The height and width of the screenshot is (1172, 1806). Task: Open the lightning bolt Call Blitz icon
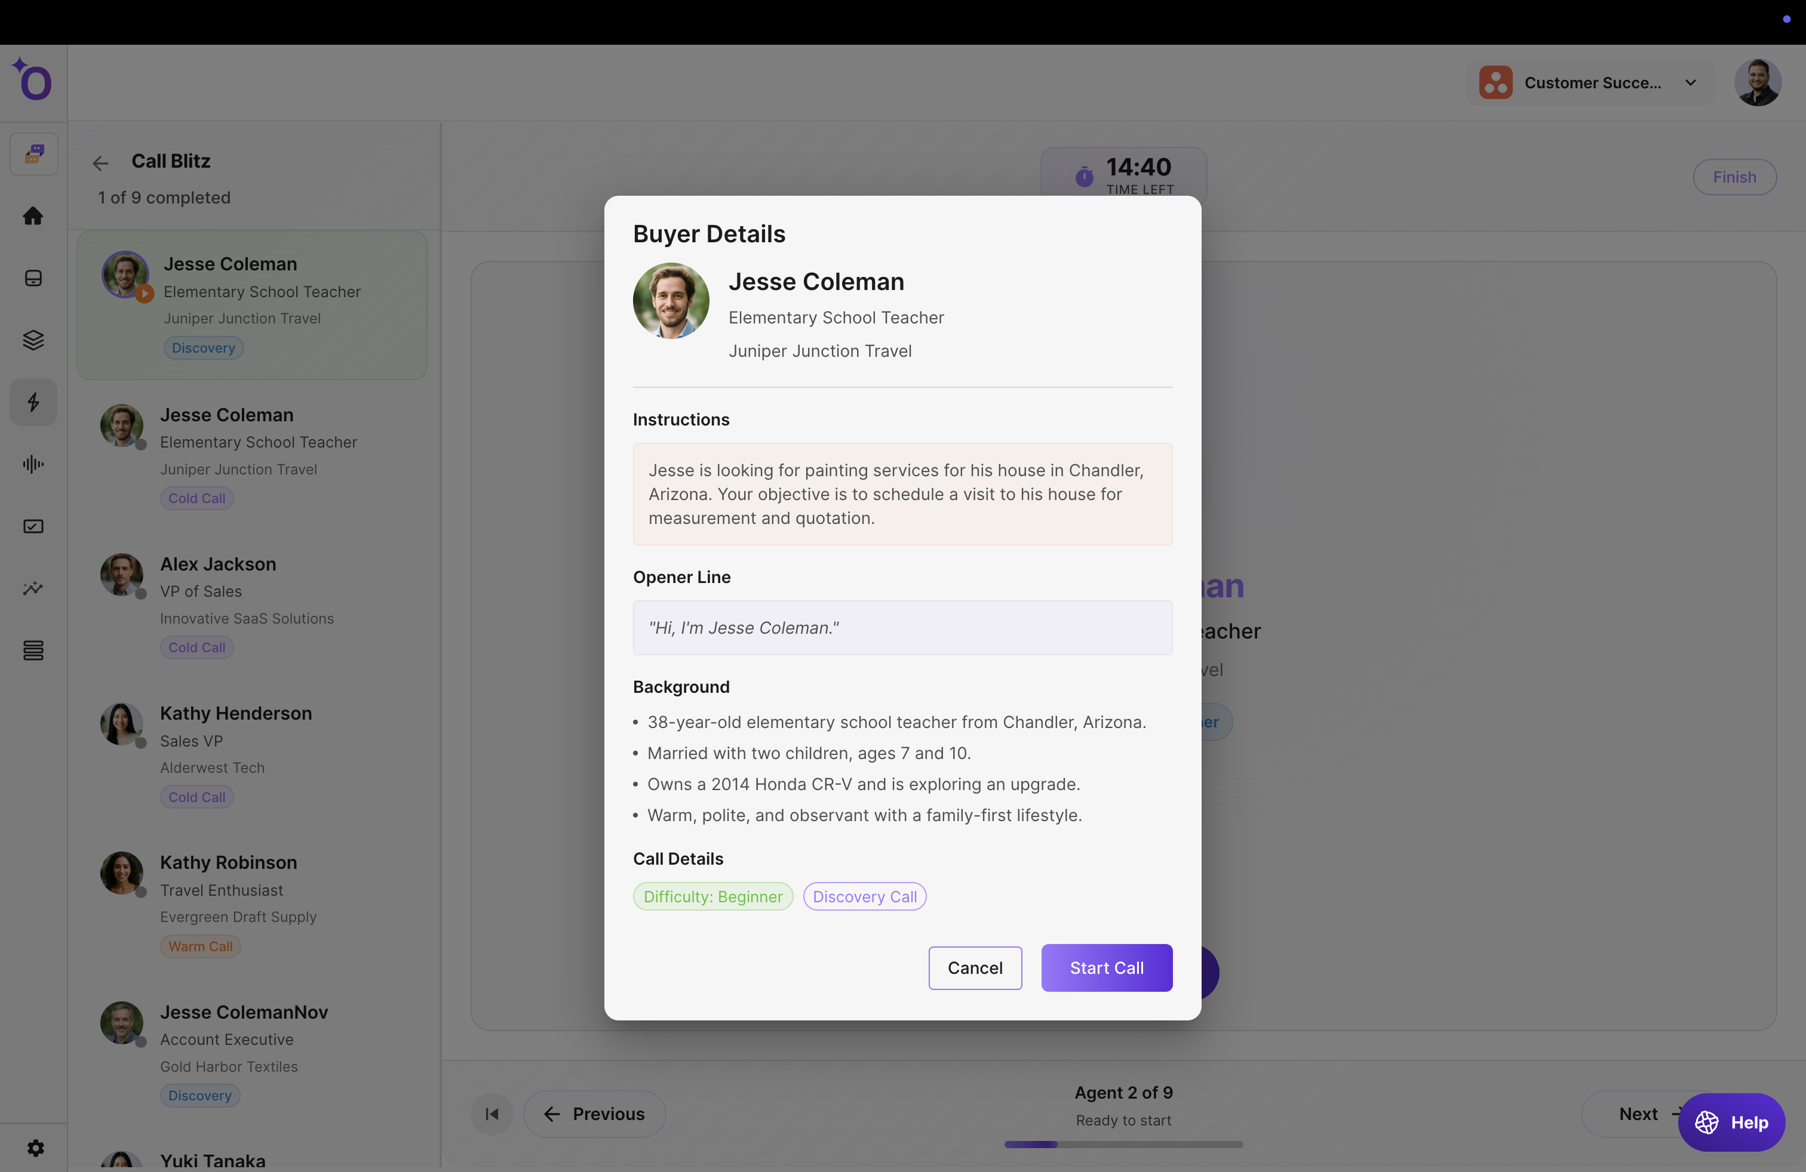(33, 402)
